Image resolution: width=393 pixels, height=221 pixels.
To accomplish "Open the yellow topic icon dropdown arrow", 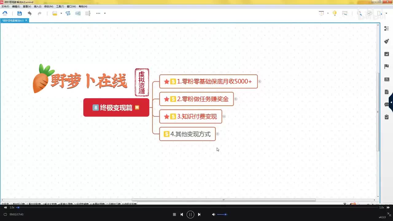I will tap(61, 13).
